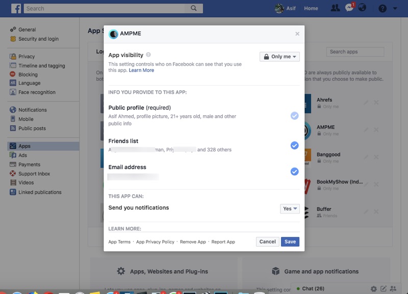The width and height of the screenshot is (408, 294).
Task: Go to Home in the top bar
Action: pos(311,8)
